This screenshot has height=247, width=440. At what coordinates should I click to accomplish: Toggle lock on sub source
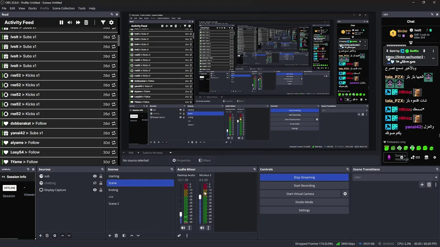coord(101,176)
